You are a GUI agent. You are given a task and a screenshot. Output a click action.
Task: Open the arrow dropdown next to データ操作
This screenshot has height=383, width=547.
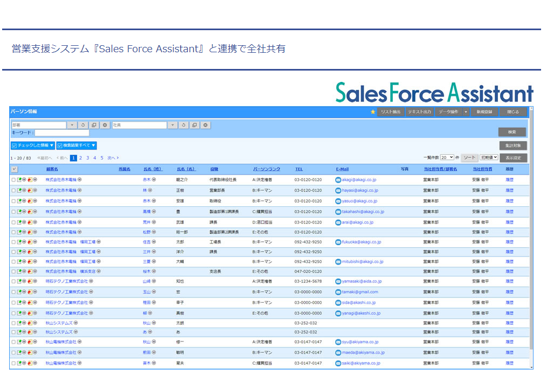[466, 112]
